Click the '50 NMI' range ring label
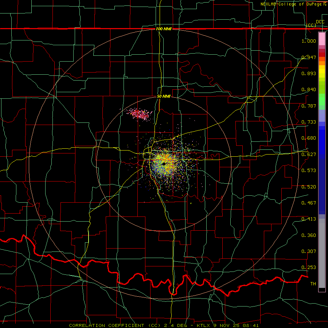Viewport: 328px width, 328px height. point(164,96)
